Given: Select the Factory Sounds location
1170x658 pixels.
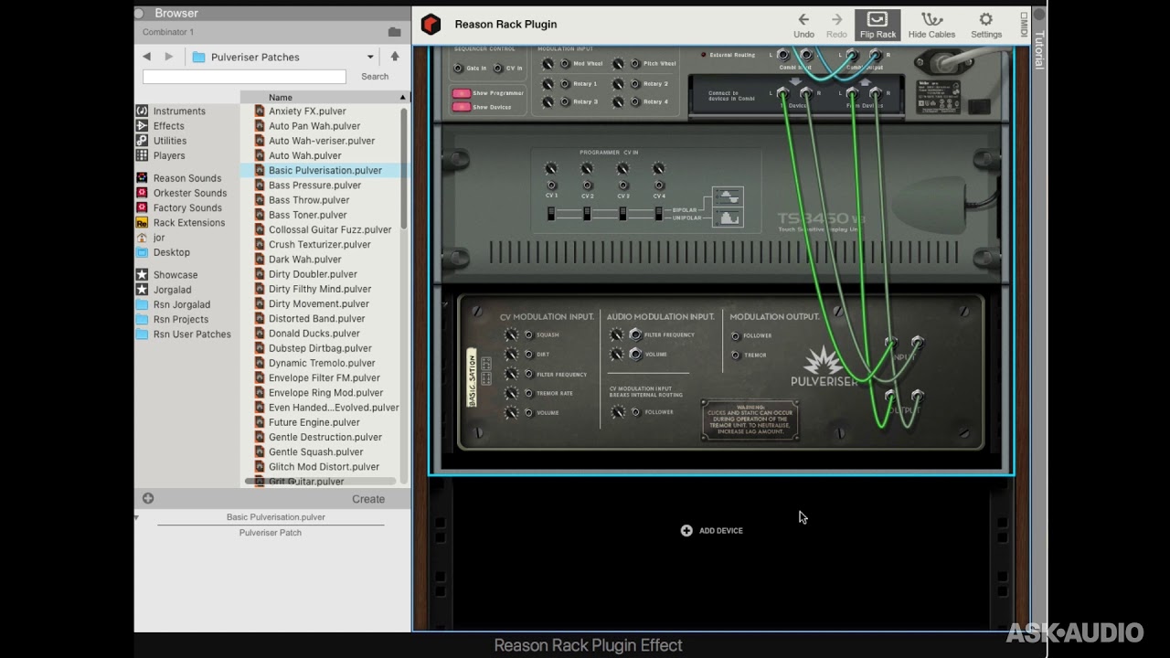Looking at the screenshot, I should 187,207.
